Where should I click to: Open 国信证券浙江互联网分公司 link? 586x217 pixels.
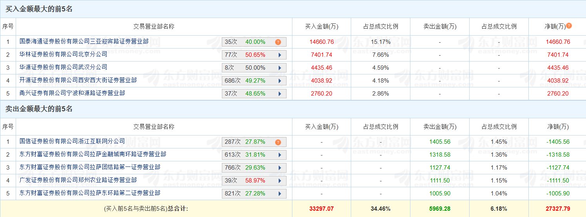pos(72,141)
